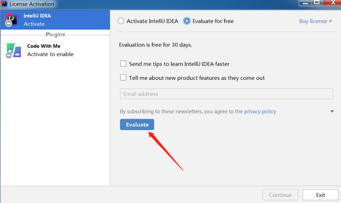Select Code With Me plugin entry
Viewport: 341px width, 203px height.
click(x=55, y=50)
